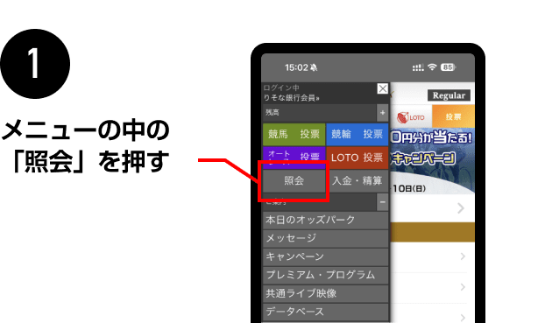The width and height of the screenshot is (545, 323).
Task: Tap the battery 85 indicator
Action: pos(448,67)
